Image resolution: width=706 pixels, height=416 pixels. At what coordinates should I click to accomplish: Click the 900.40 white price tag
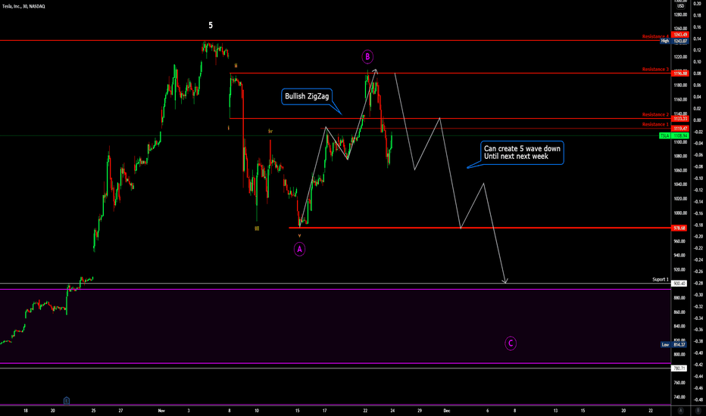(x=679, y=284)
